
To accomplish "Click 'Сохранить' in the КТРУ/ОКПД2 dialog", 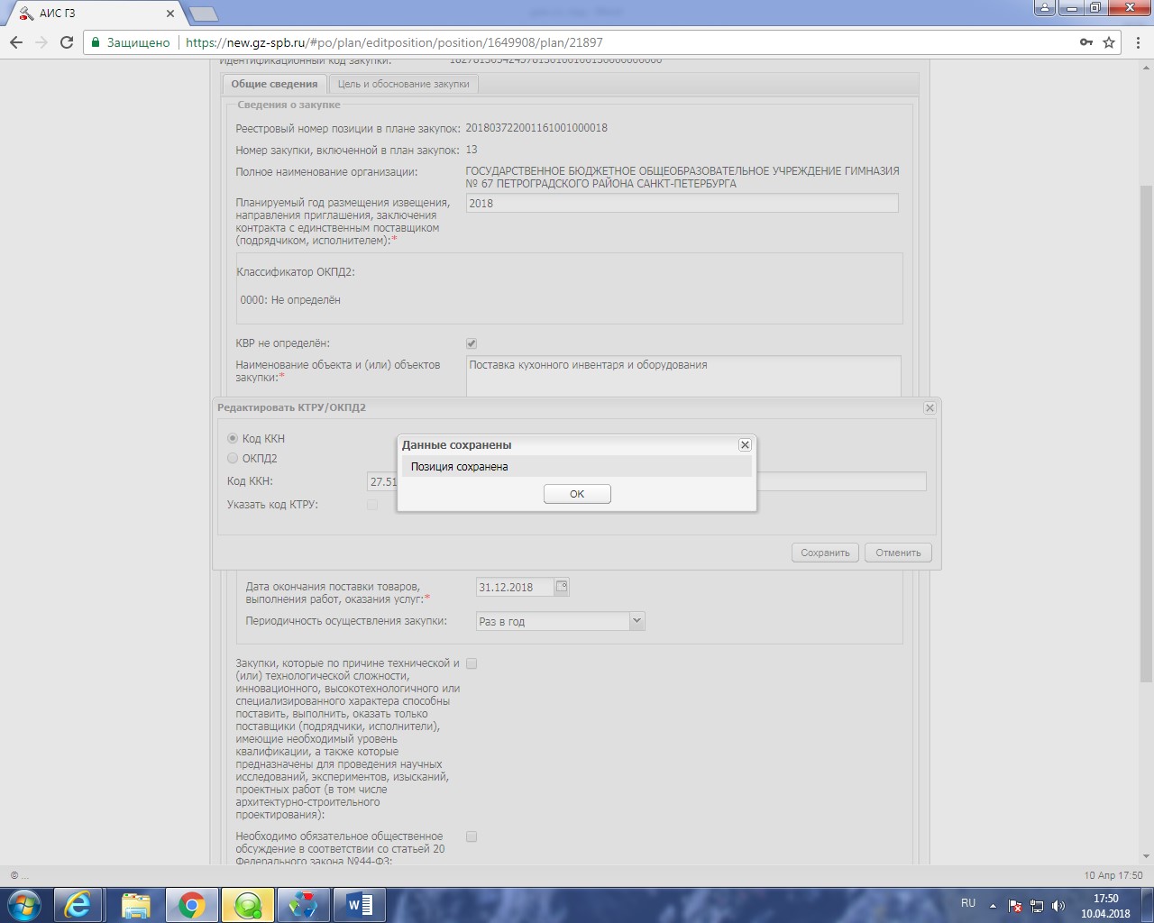I will click(x=825, y=553).
